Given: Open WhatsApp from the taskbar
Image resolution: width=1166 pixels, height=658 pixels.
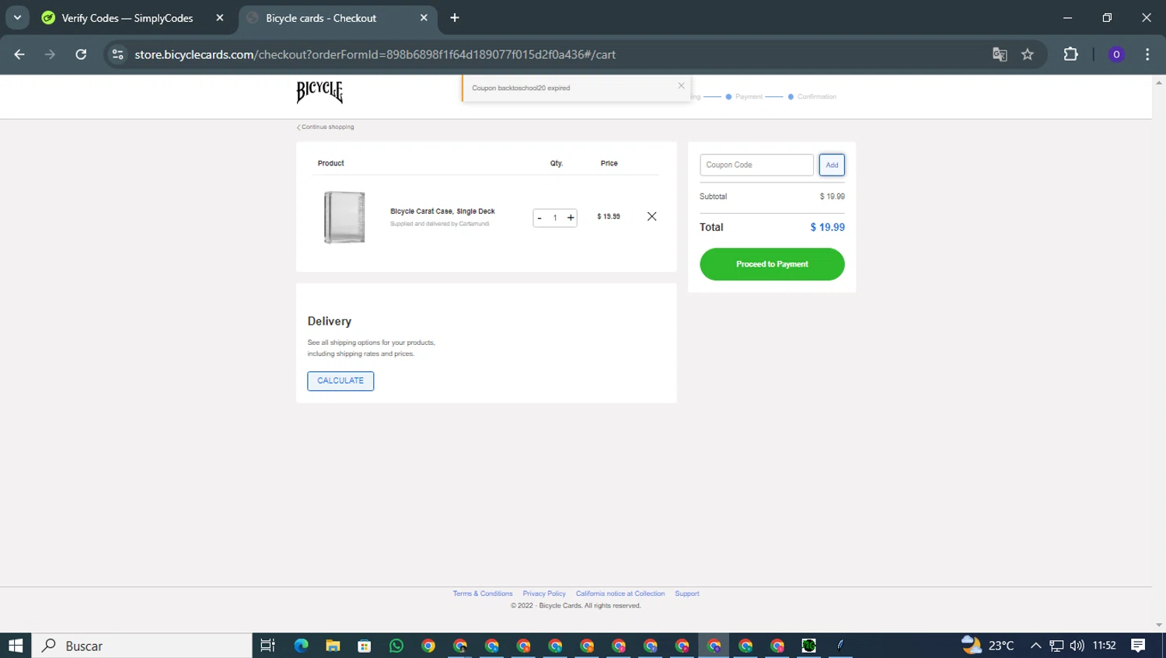Looking at the screenshot, I should click(396, 646).
